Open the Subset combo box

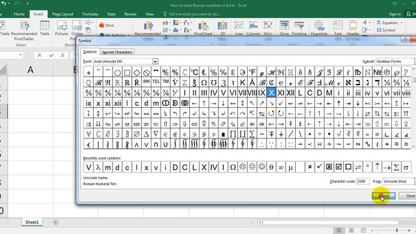[396, 61]
